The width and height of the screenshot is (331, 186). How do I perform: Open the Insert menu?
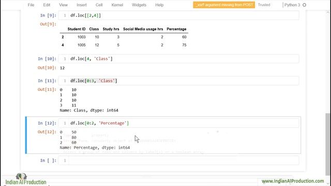tap(82, 5)
